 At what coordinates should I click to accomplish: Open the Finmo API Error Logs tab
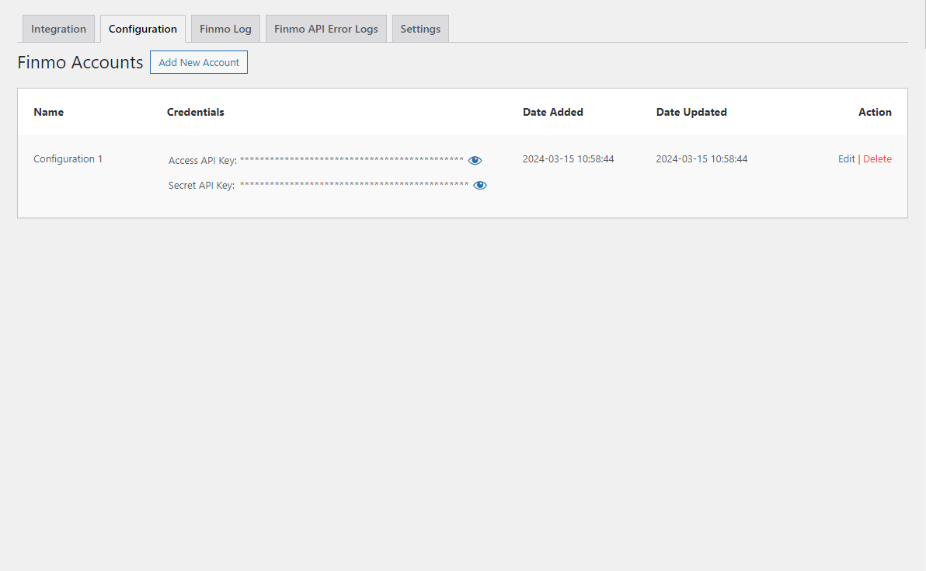coord(326,29)
